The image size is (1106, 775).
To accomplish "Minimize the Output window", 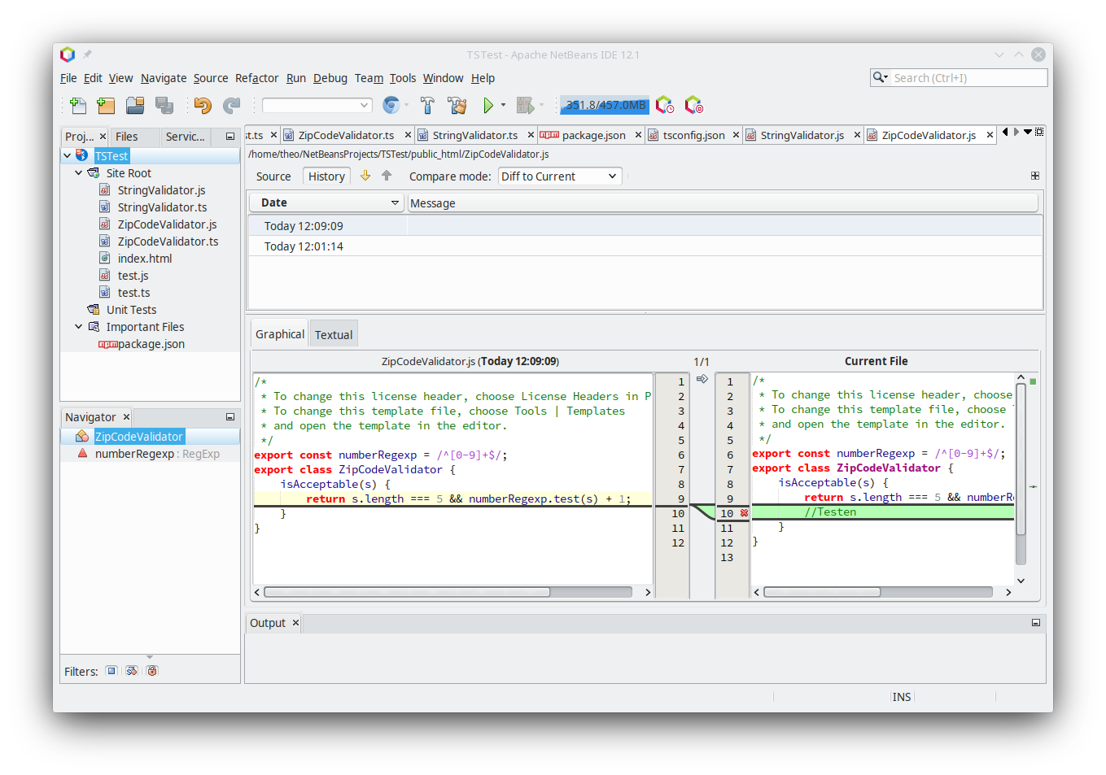I will click(1036, 623).
